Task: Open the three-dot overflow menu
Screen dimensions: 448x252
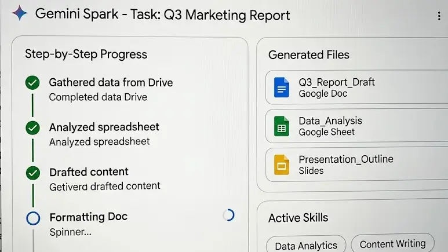Action: pos(439,16)
